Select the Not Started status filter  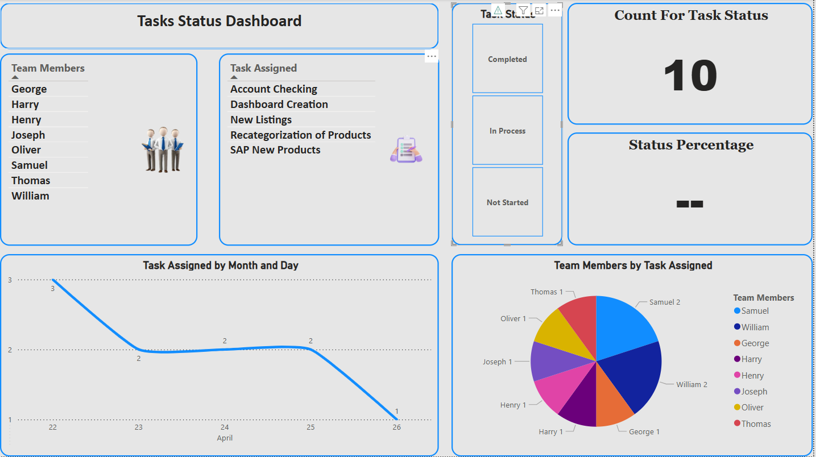coord(507,202)
